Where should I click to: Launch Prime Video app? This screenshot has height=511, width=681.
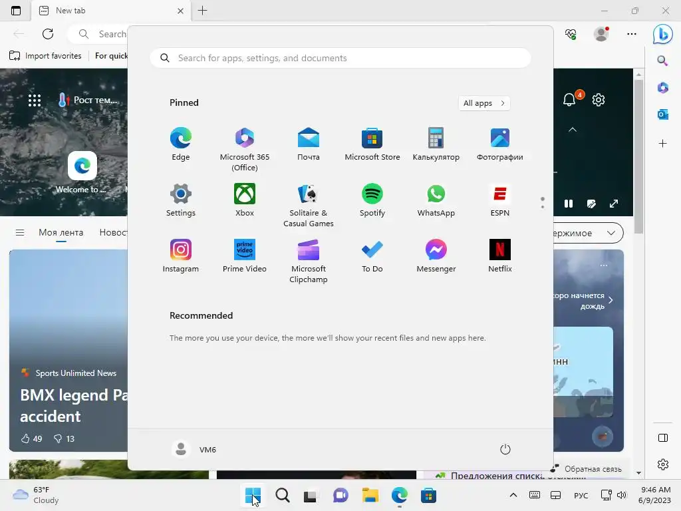pos(245,256)
